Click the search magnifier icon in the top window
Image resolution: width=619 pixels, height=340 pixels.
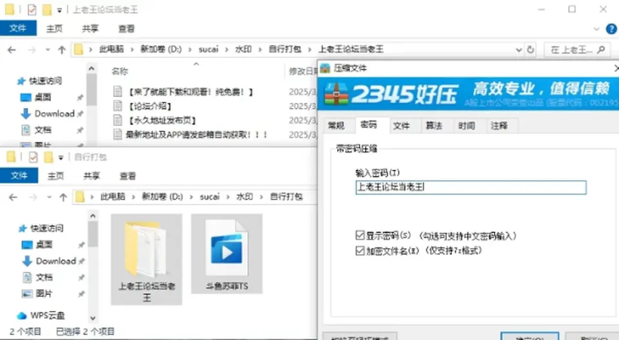pyautogui.click(x=601, y=50)
